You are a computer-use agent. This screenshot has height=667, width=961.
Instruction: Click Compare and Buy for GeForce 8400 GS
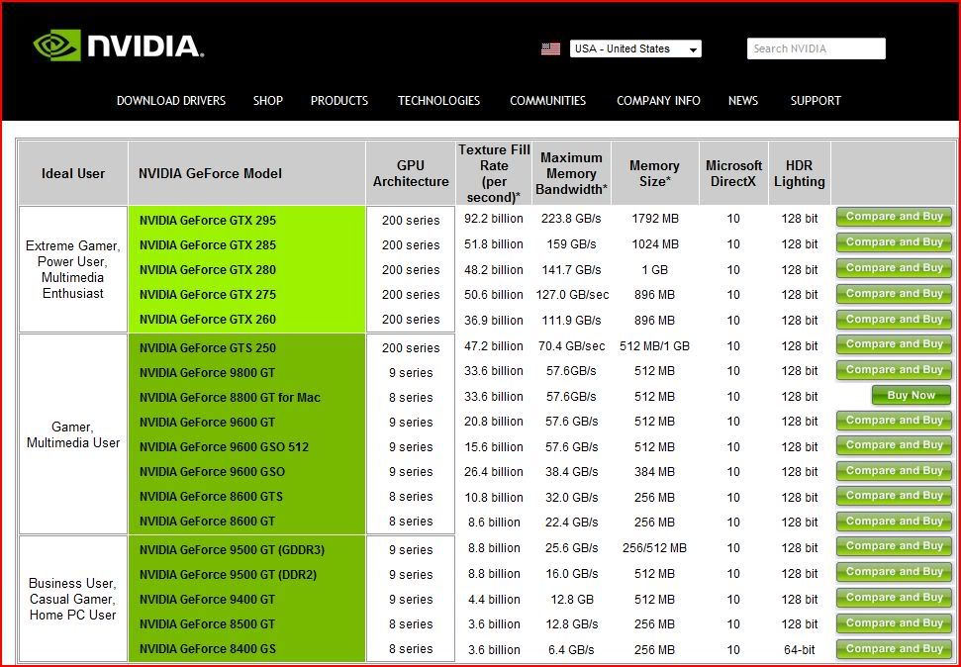pyautogui.click(x=894, y=649)
